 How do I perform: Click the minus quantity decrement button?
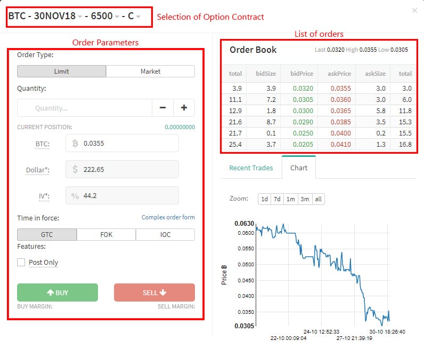tap(162, 108)
